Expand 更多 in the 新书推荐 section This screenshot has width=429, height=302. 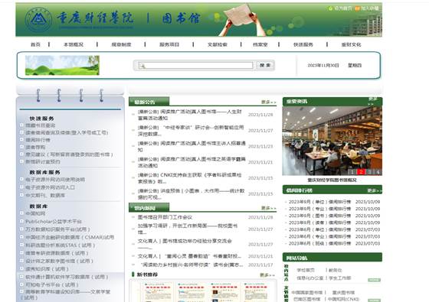tap(267, 274)
